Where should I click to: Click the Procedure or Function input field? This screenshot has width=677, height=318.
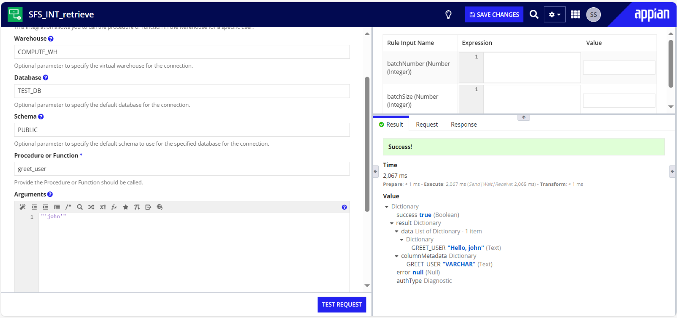click(182, 169)
